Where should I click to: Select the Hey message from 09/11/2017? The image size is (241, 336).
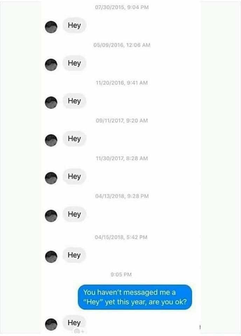74,139
